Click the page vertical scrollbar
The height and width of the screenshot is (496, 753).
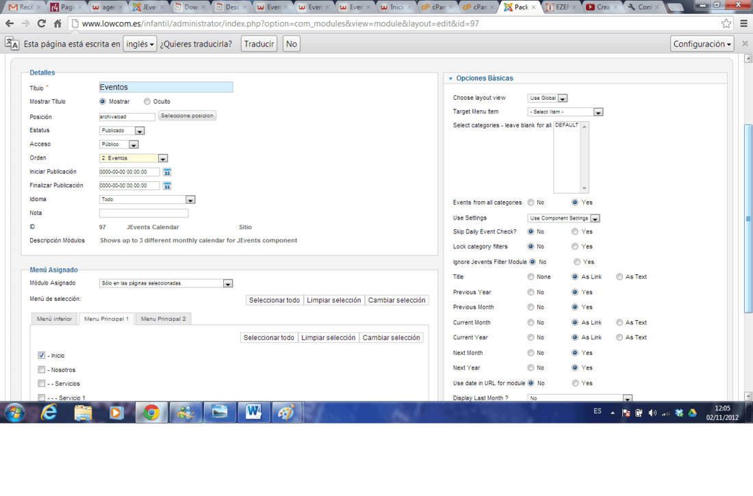(x=748, y=218)
